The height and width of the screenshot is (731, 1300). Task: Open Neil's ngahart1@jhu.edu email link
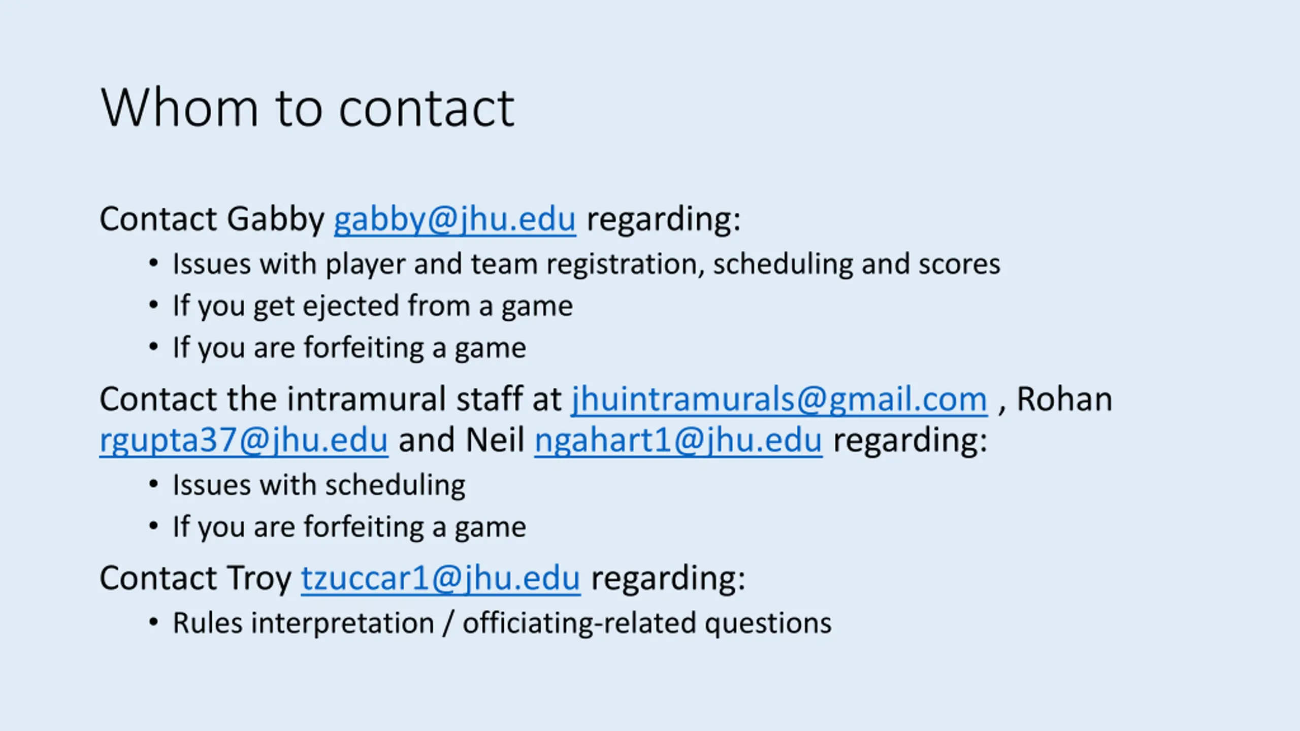[x=678, y=440]
